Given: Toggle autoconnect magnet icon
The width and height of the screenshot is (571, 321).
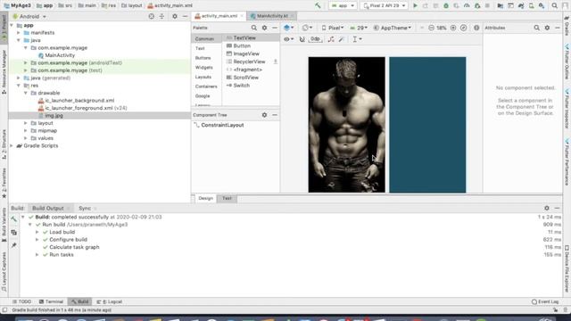Looking at the screenshot, I should [302, 39].
